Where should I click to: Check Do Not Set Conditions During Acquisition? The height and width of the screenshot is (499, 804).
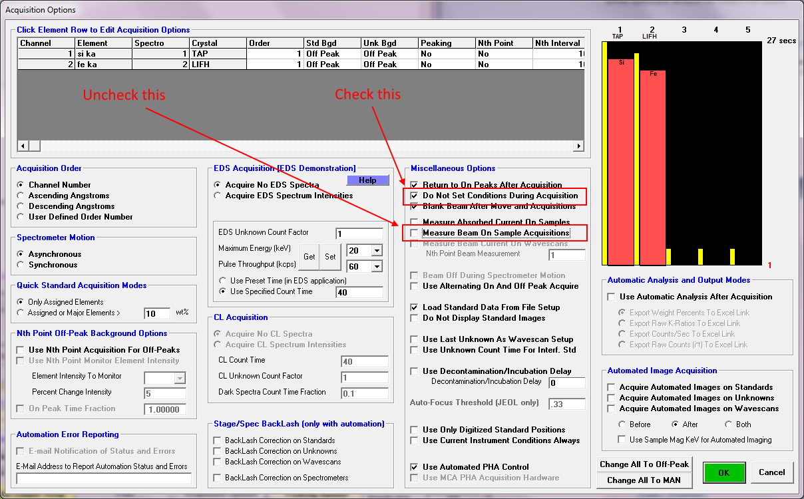tap(415, 196)
